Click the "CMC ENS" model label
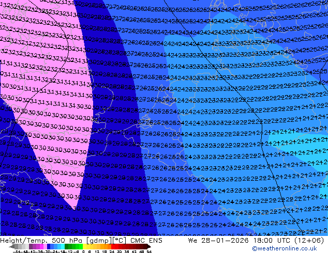Viewport: 328px width, 253px height. coord(146,241)
